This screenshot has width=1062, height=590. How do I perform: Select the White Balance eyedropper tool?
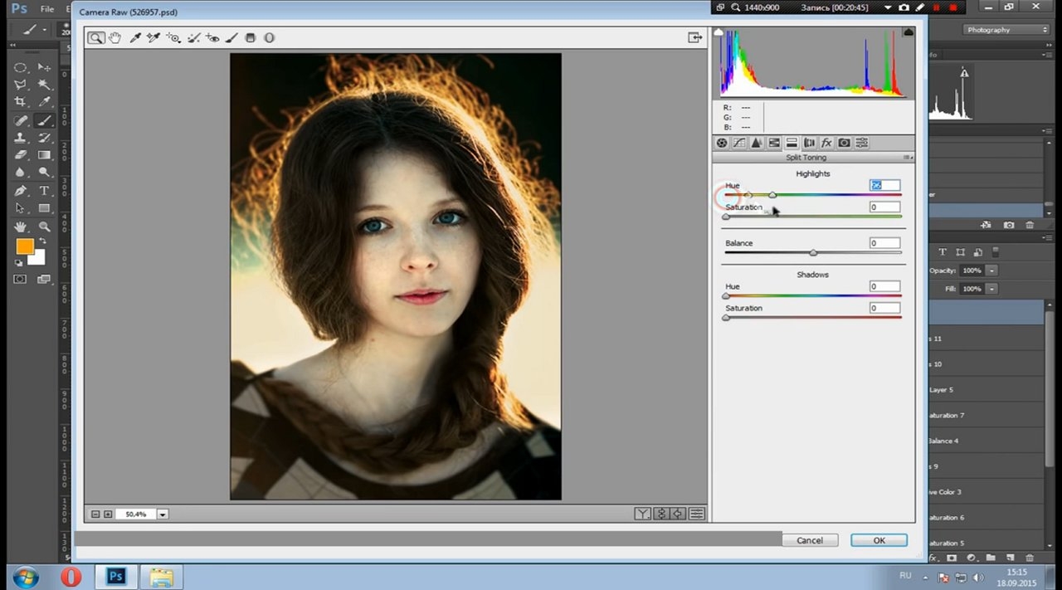[x=135, y=37]
